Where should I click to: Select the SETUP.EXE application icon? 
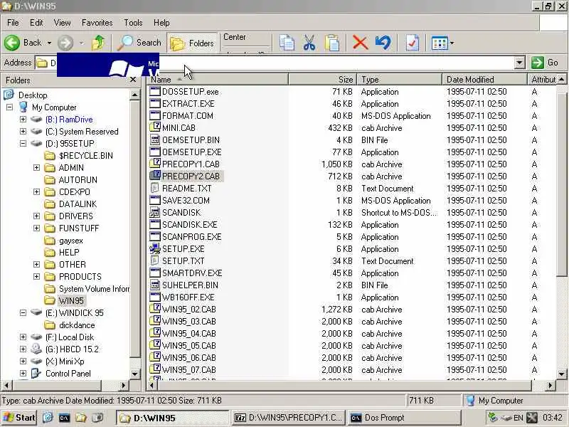click(x=155, y=248)
